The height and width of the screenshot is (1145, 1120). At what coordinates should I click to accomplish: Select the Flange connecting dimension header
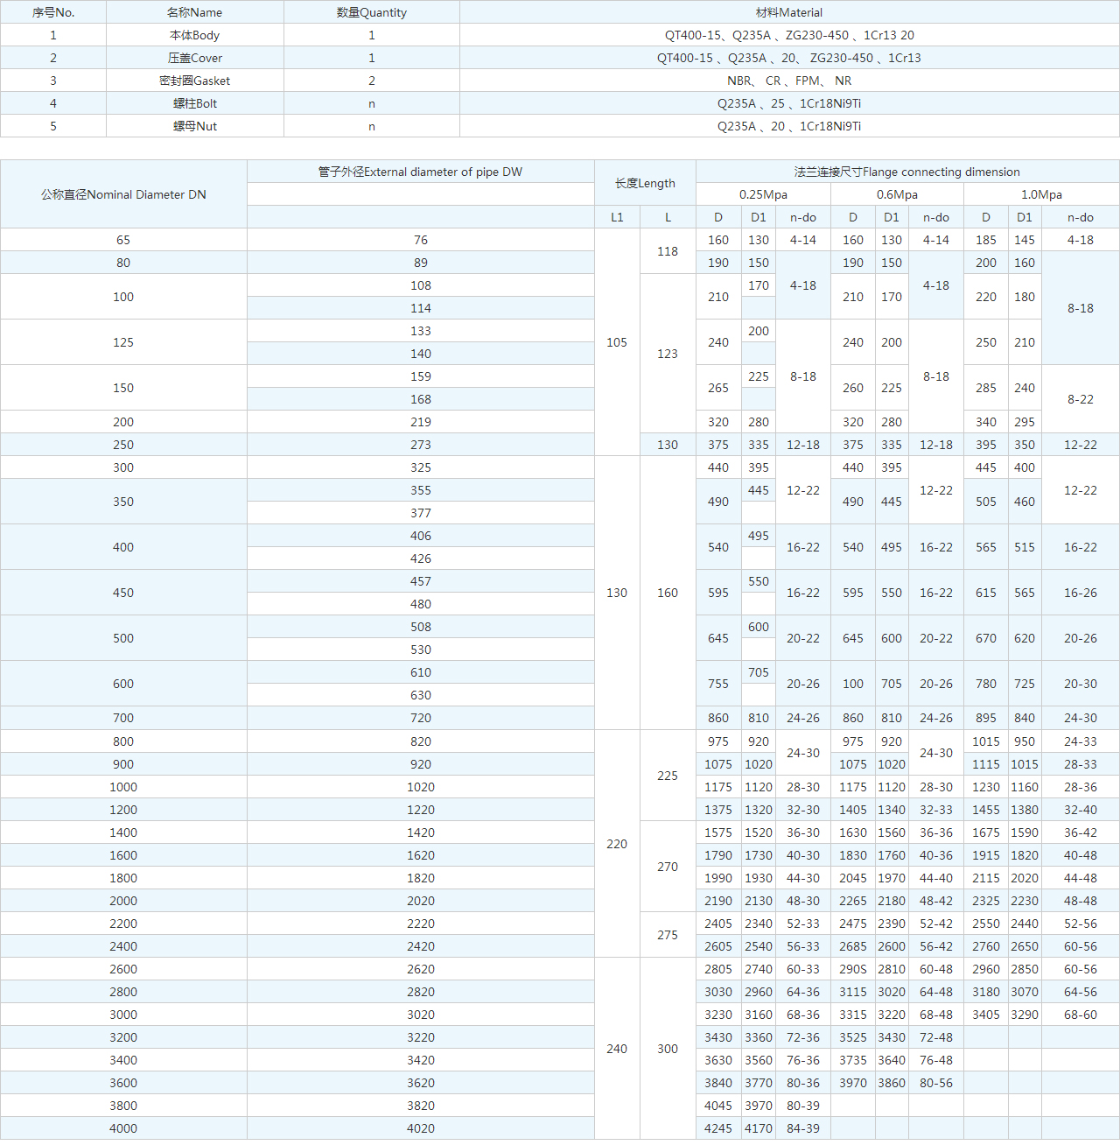coord(906,172)
